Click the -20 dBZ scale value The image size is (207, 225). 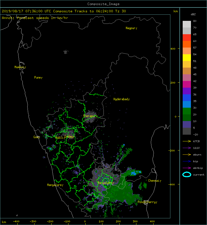(196, 135)
